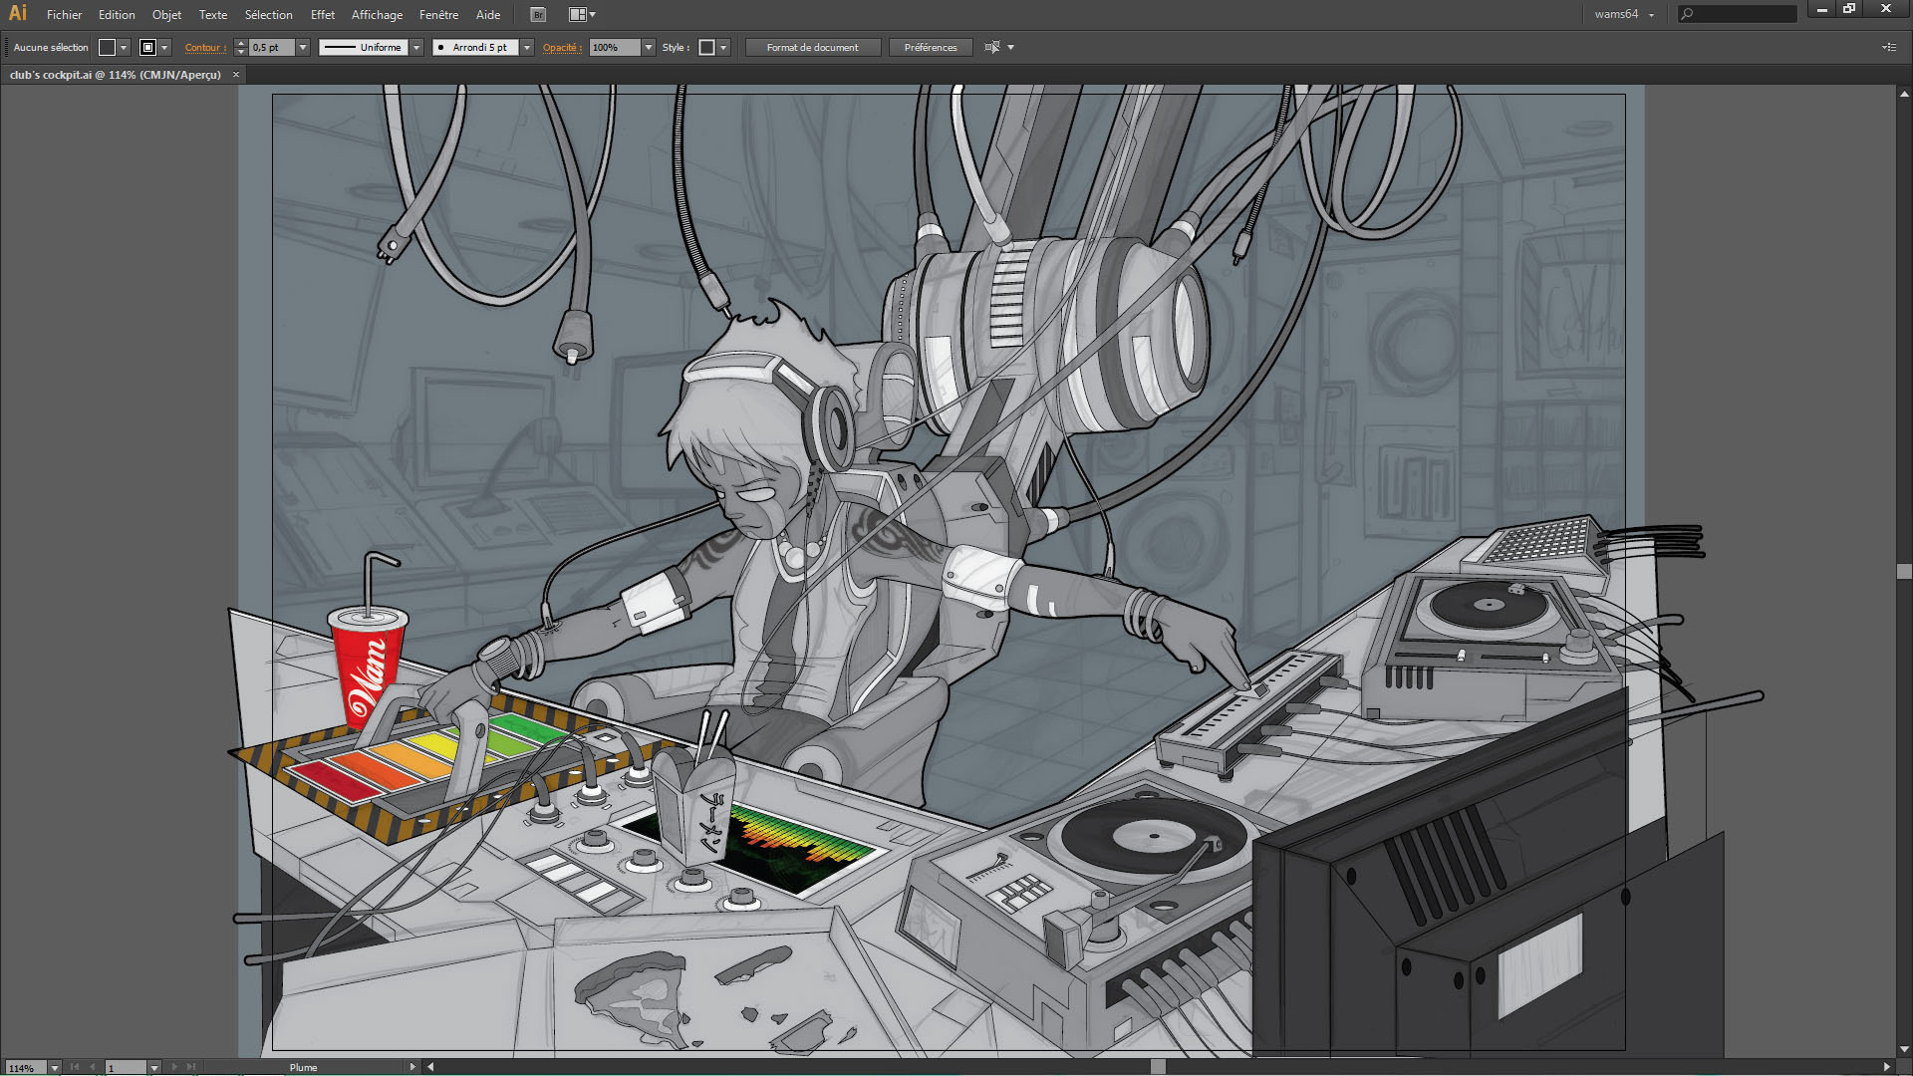Open the Arrondi 5 pt brush dropdown

527,48
